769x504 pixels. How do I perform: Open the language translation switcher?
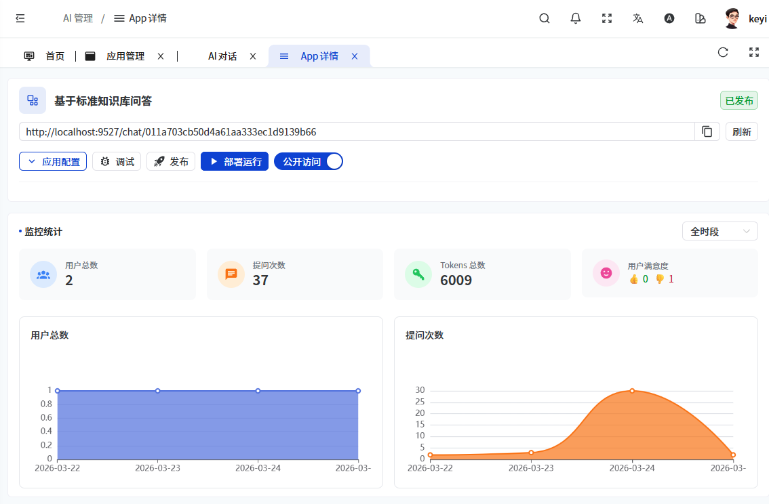[x=638, y=18]
